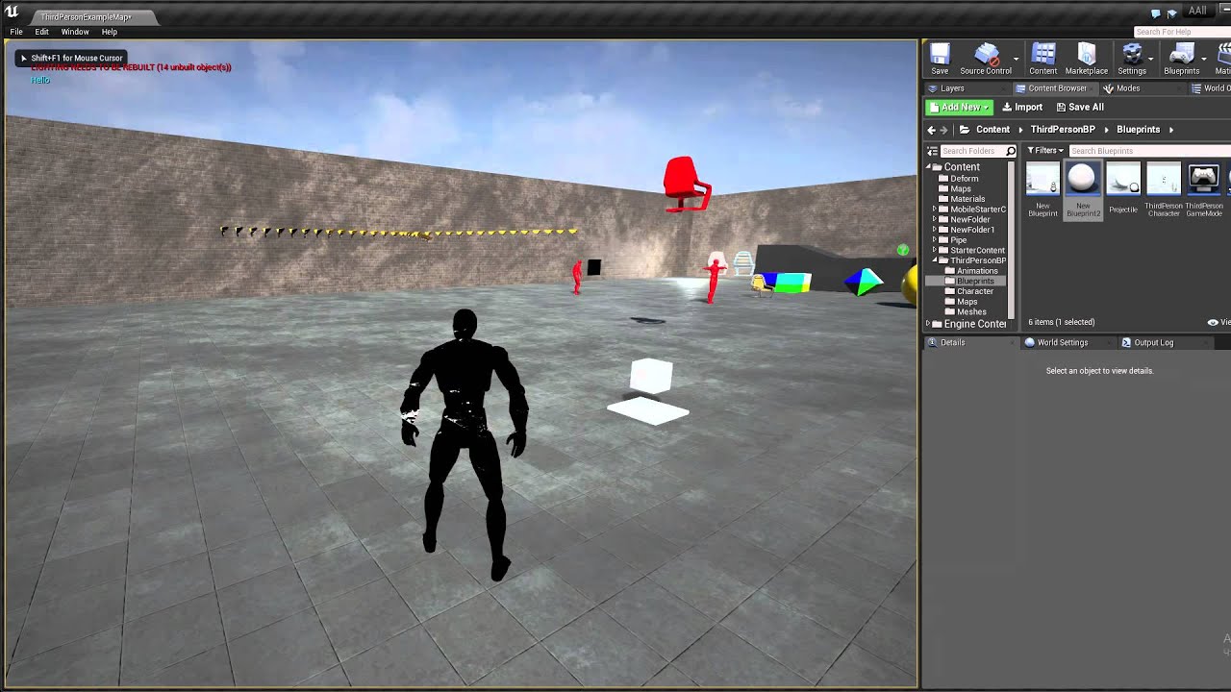Viewport: 1231px width, 692px height.
Task: Open Blueprints dropdown arrow
Action: click(x=1204, y=59)
